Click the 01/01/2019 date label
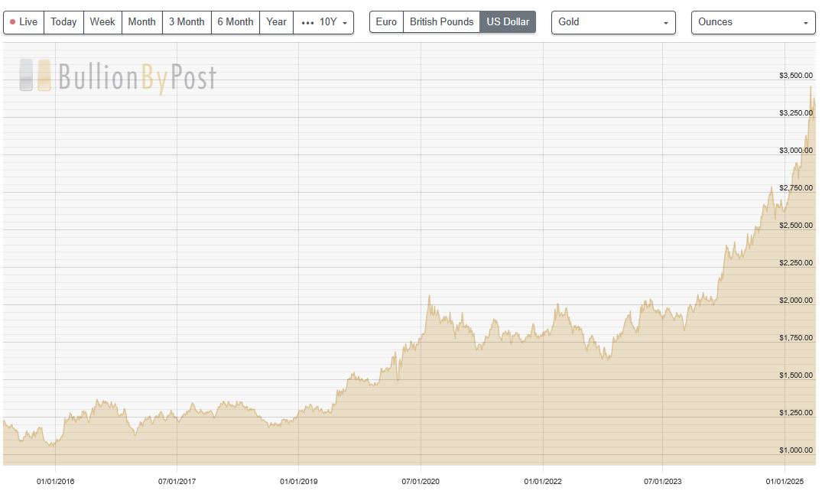The width and height of the screenshot is (822, 494). click(x=299, y=482)
